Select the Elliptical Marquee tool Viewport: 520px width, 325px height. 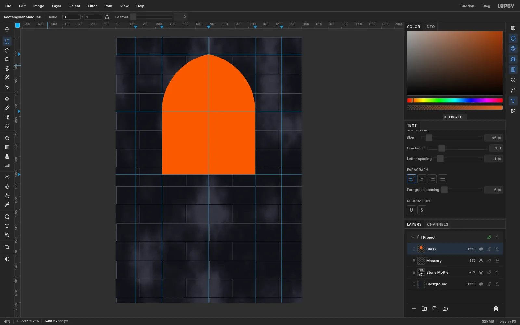tap(7, 50)
